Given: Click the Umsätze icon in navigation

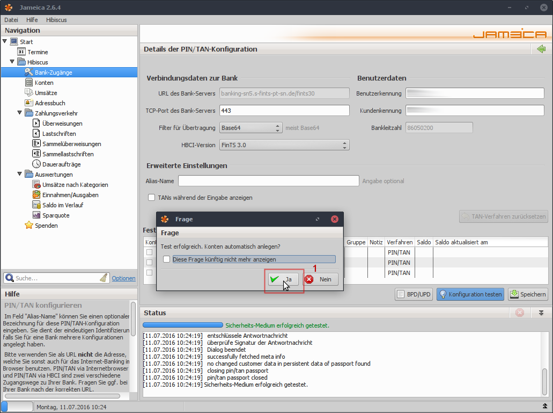Looking at the screenshot, I should (x=28, y=93).
